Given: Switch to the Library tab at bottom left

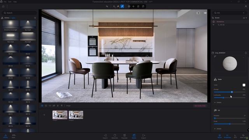Looking at the screenshot, I should 5,136.
